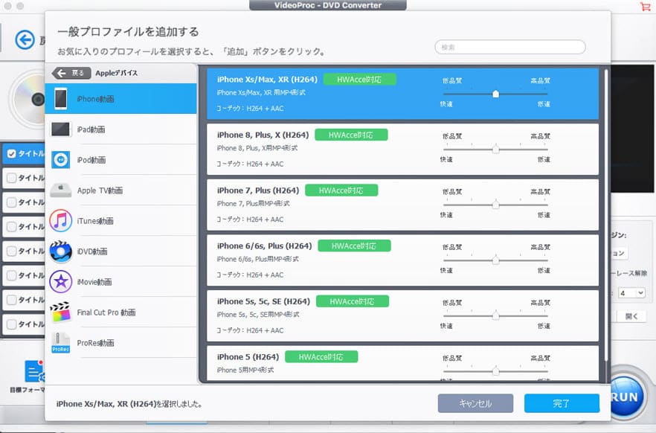The height and width of the screenshot is (433, 656).
Task: Select the iPhone動画 category
Action: click(121, 99)
